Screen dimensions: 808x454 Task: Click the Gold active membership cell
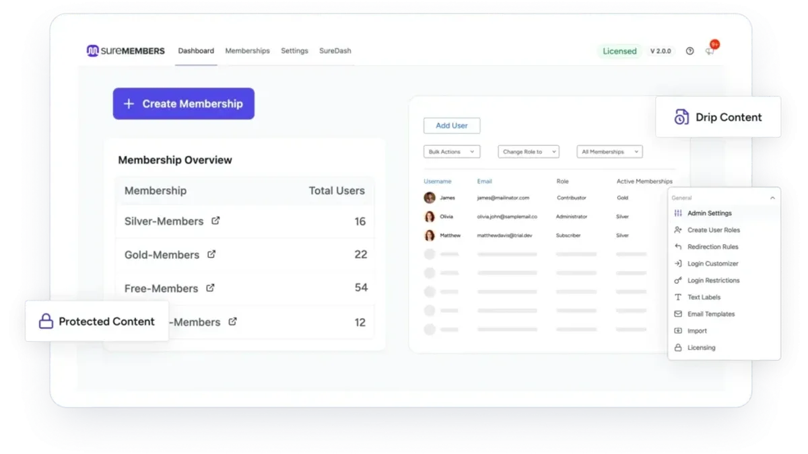point(622,198)
